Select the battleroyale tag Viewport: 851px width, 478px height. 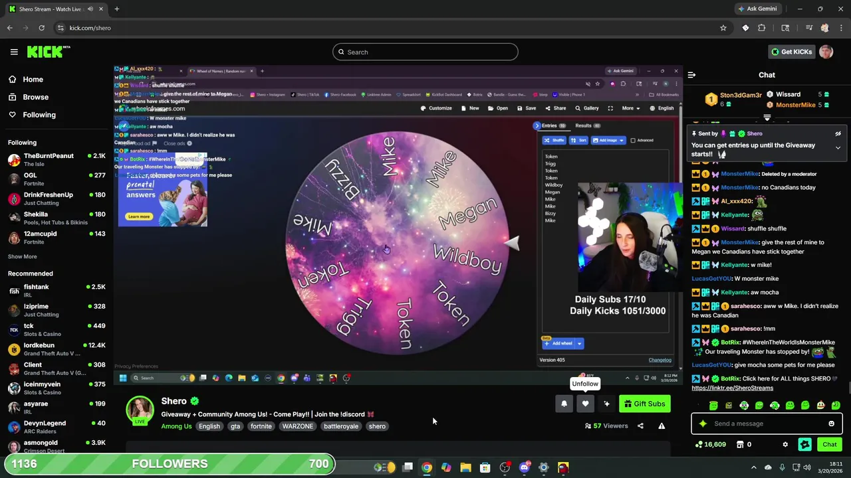[x=341, y=426]
